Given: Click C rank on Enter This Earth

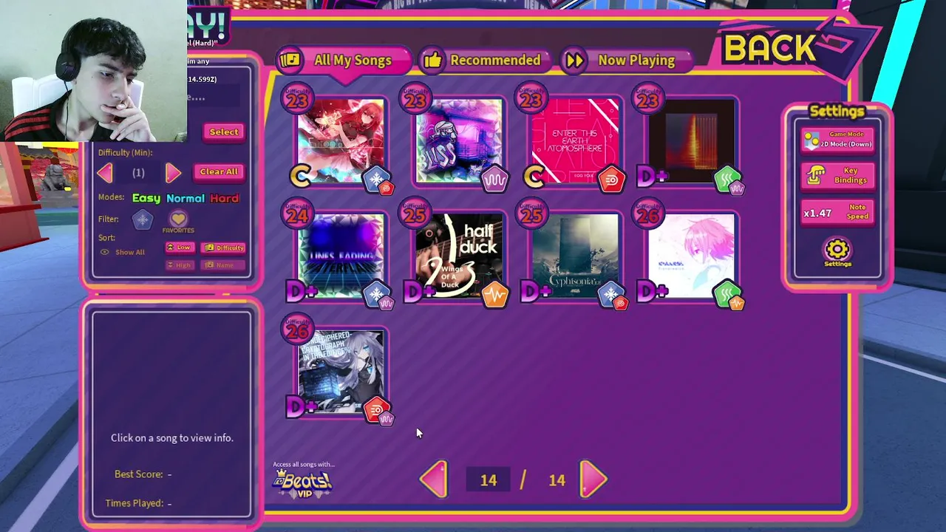Looking at the screenshot, I should (534, 176).
